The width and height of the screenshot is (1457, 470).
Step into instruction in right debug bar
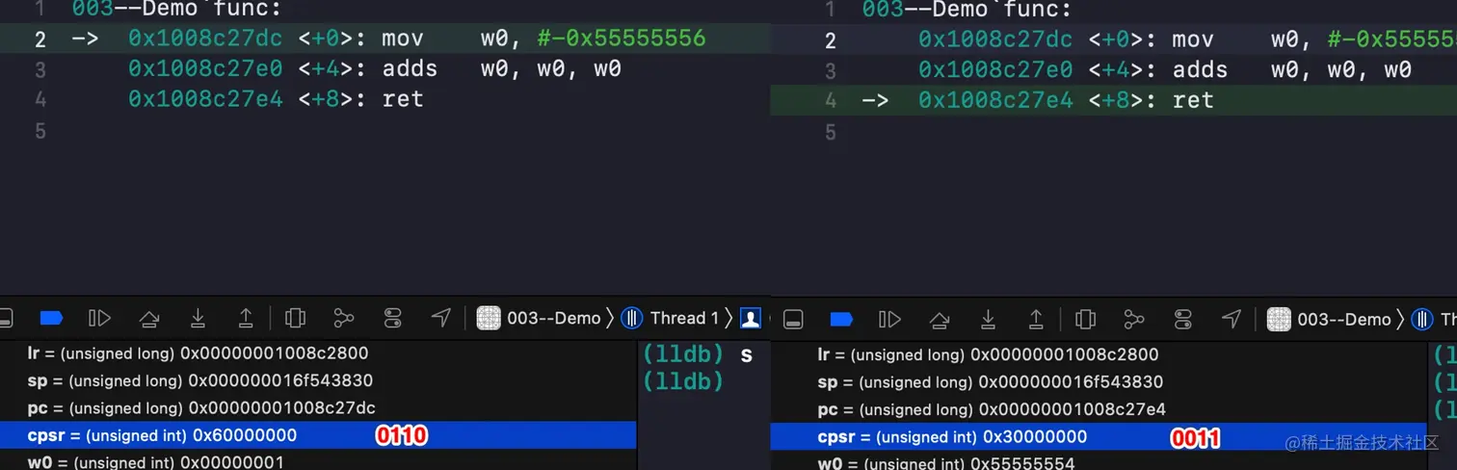click(x=988, y=319)
